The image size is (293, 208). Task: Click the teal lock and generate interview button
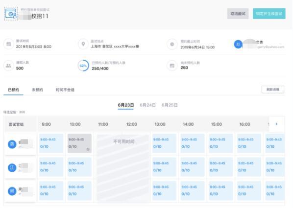[x=269, y=14]
